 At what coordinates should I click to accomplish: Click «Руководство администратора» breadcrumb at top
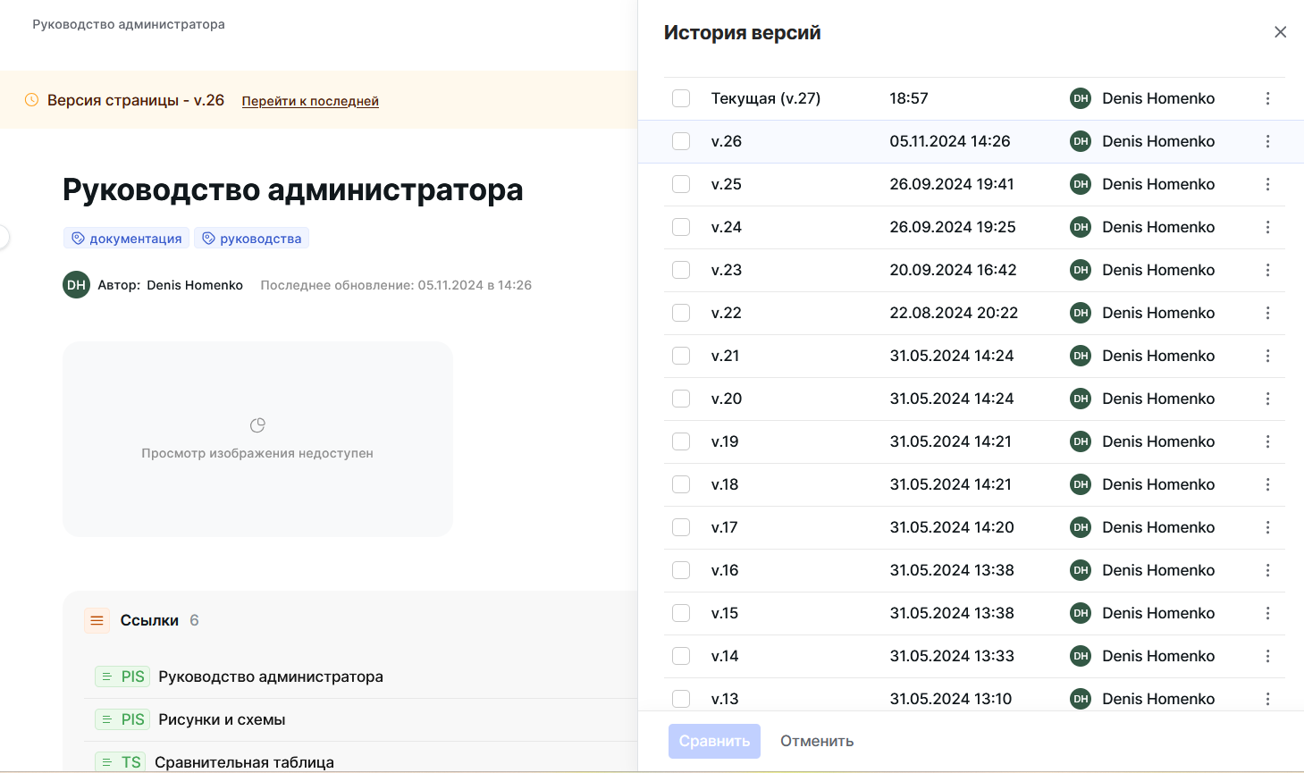129,24
